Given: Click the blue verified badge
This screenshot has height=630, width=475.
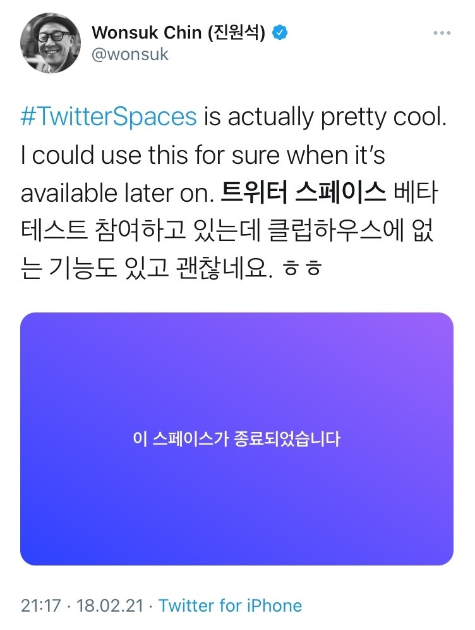Looking at the screenshot, I should 279,32.
